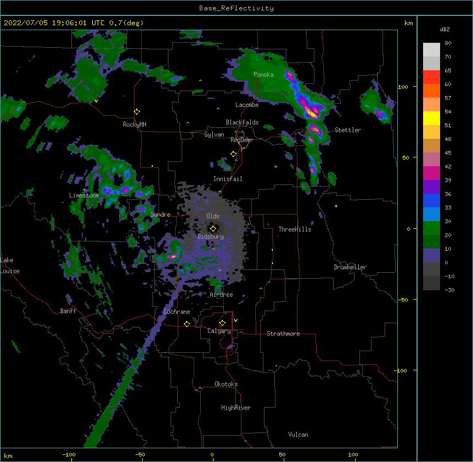473x462 pixels.
Task: Click the HighRiver town label
Action: click(236, 408)
